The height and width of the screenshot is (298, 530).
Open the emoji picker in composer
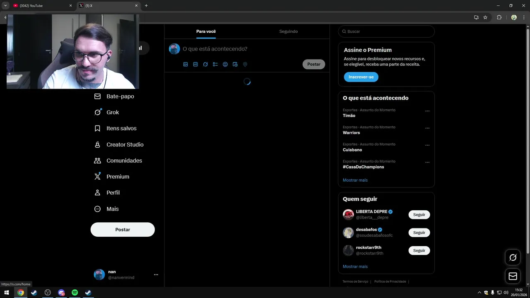click(225, 64)
